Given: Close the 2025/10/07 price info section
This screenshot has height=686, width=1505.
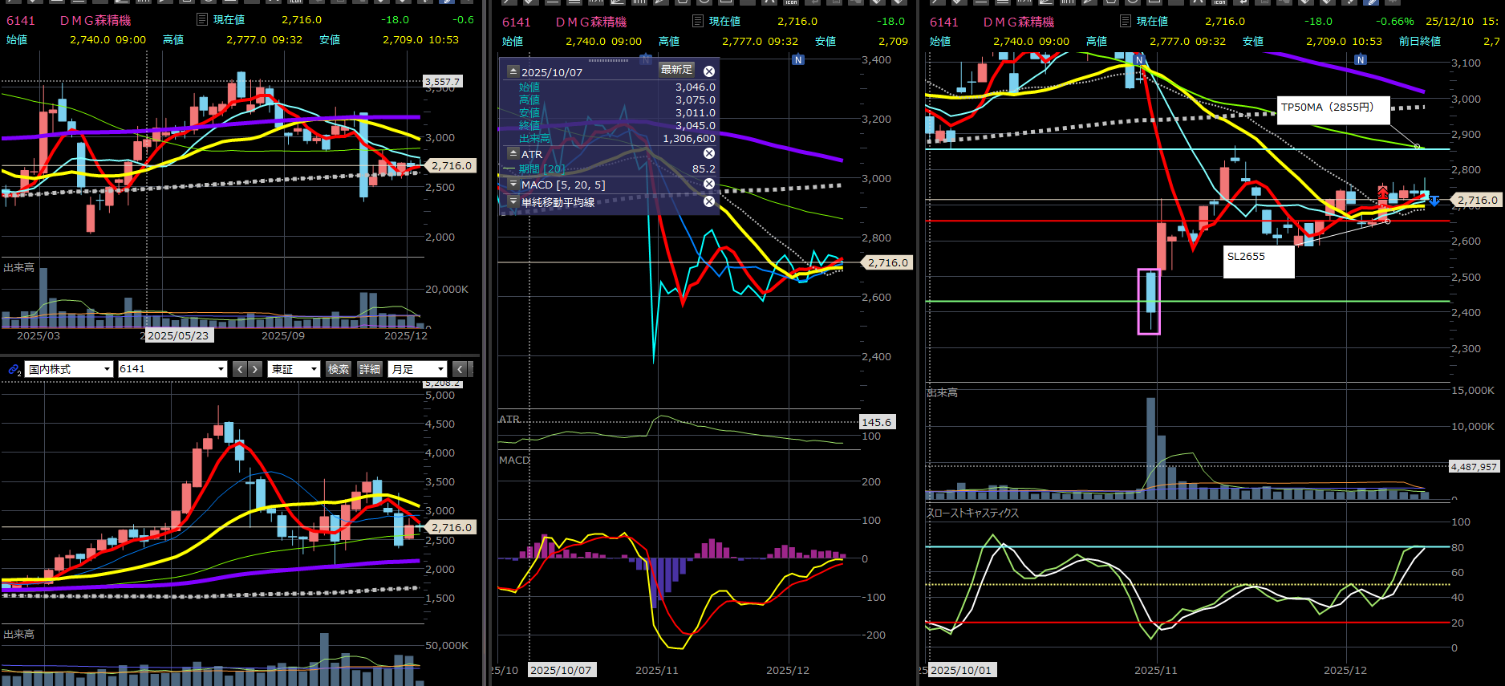Looking at the screenshot, I should click(x=709, y=71).
